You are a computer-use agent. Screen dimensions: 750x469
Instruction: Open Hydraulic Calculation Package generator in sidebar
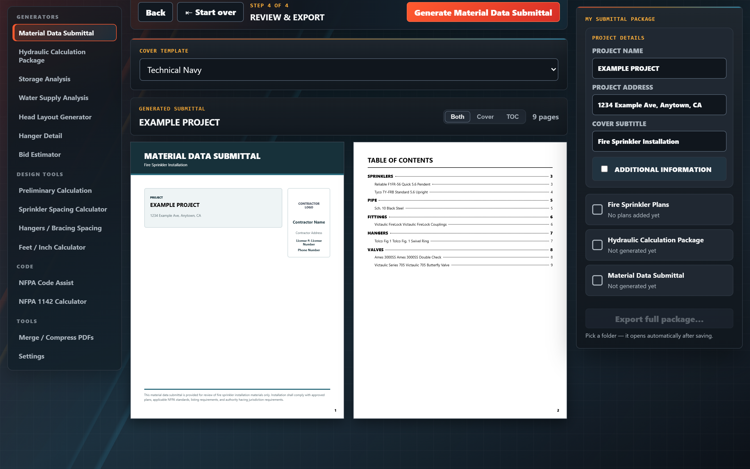pyautogui.click(x=65, y=56)
